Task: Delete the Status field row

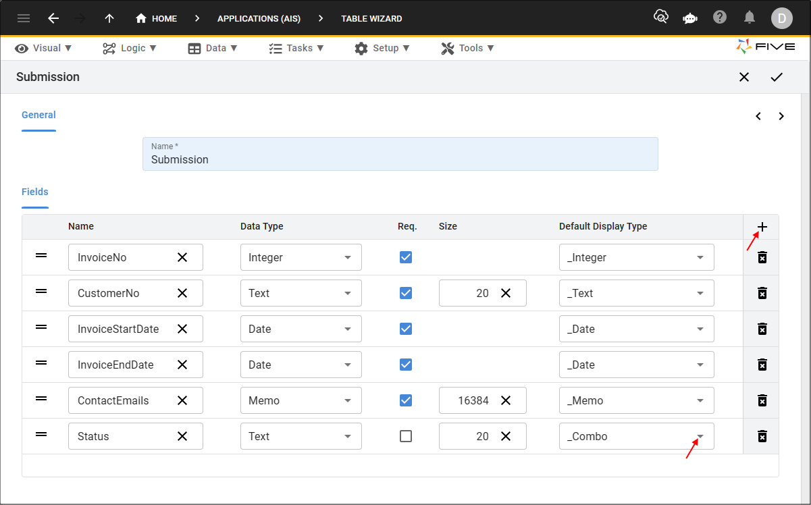Action: pyautogui.click(x=761, y=436)
